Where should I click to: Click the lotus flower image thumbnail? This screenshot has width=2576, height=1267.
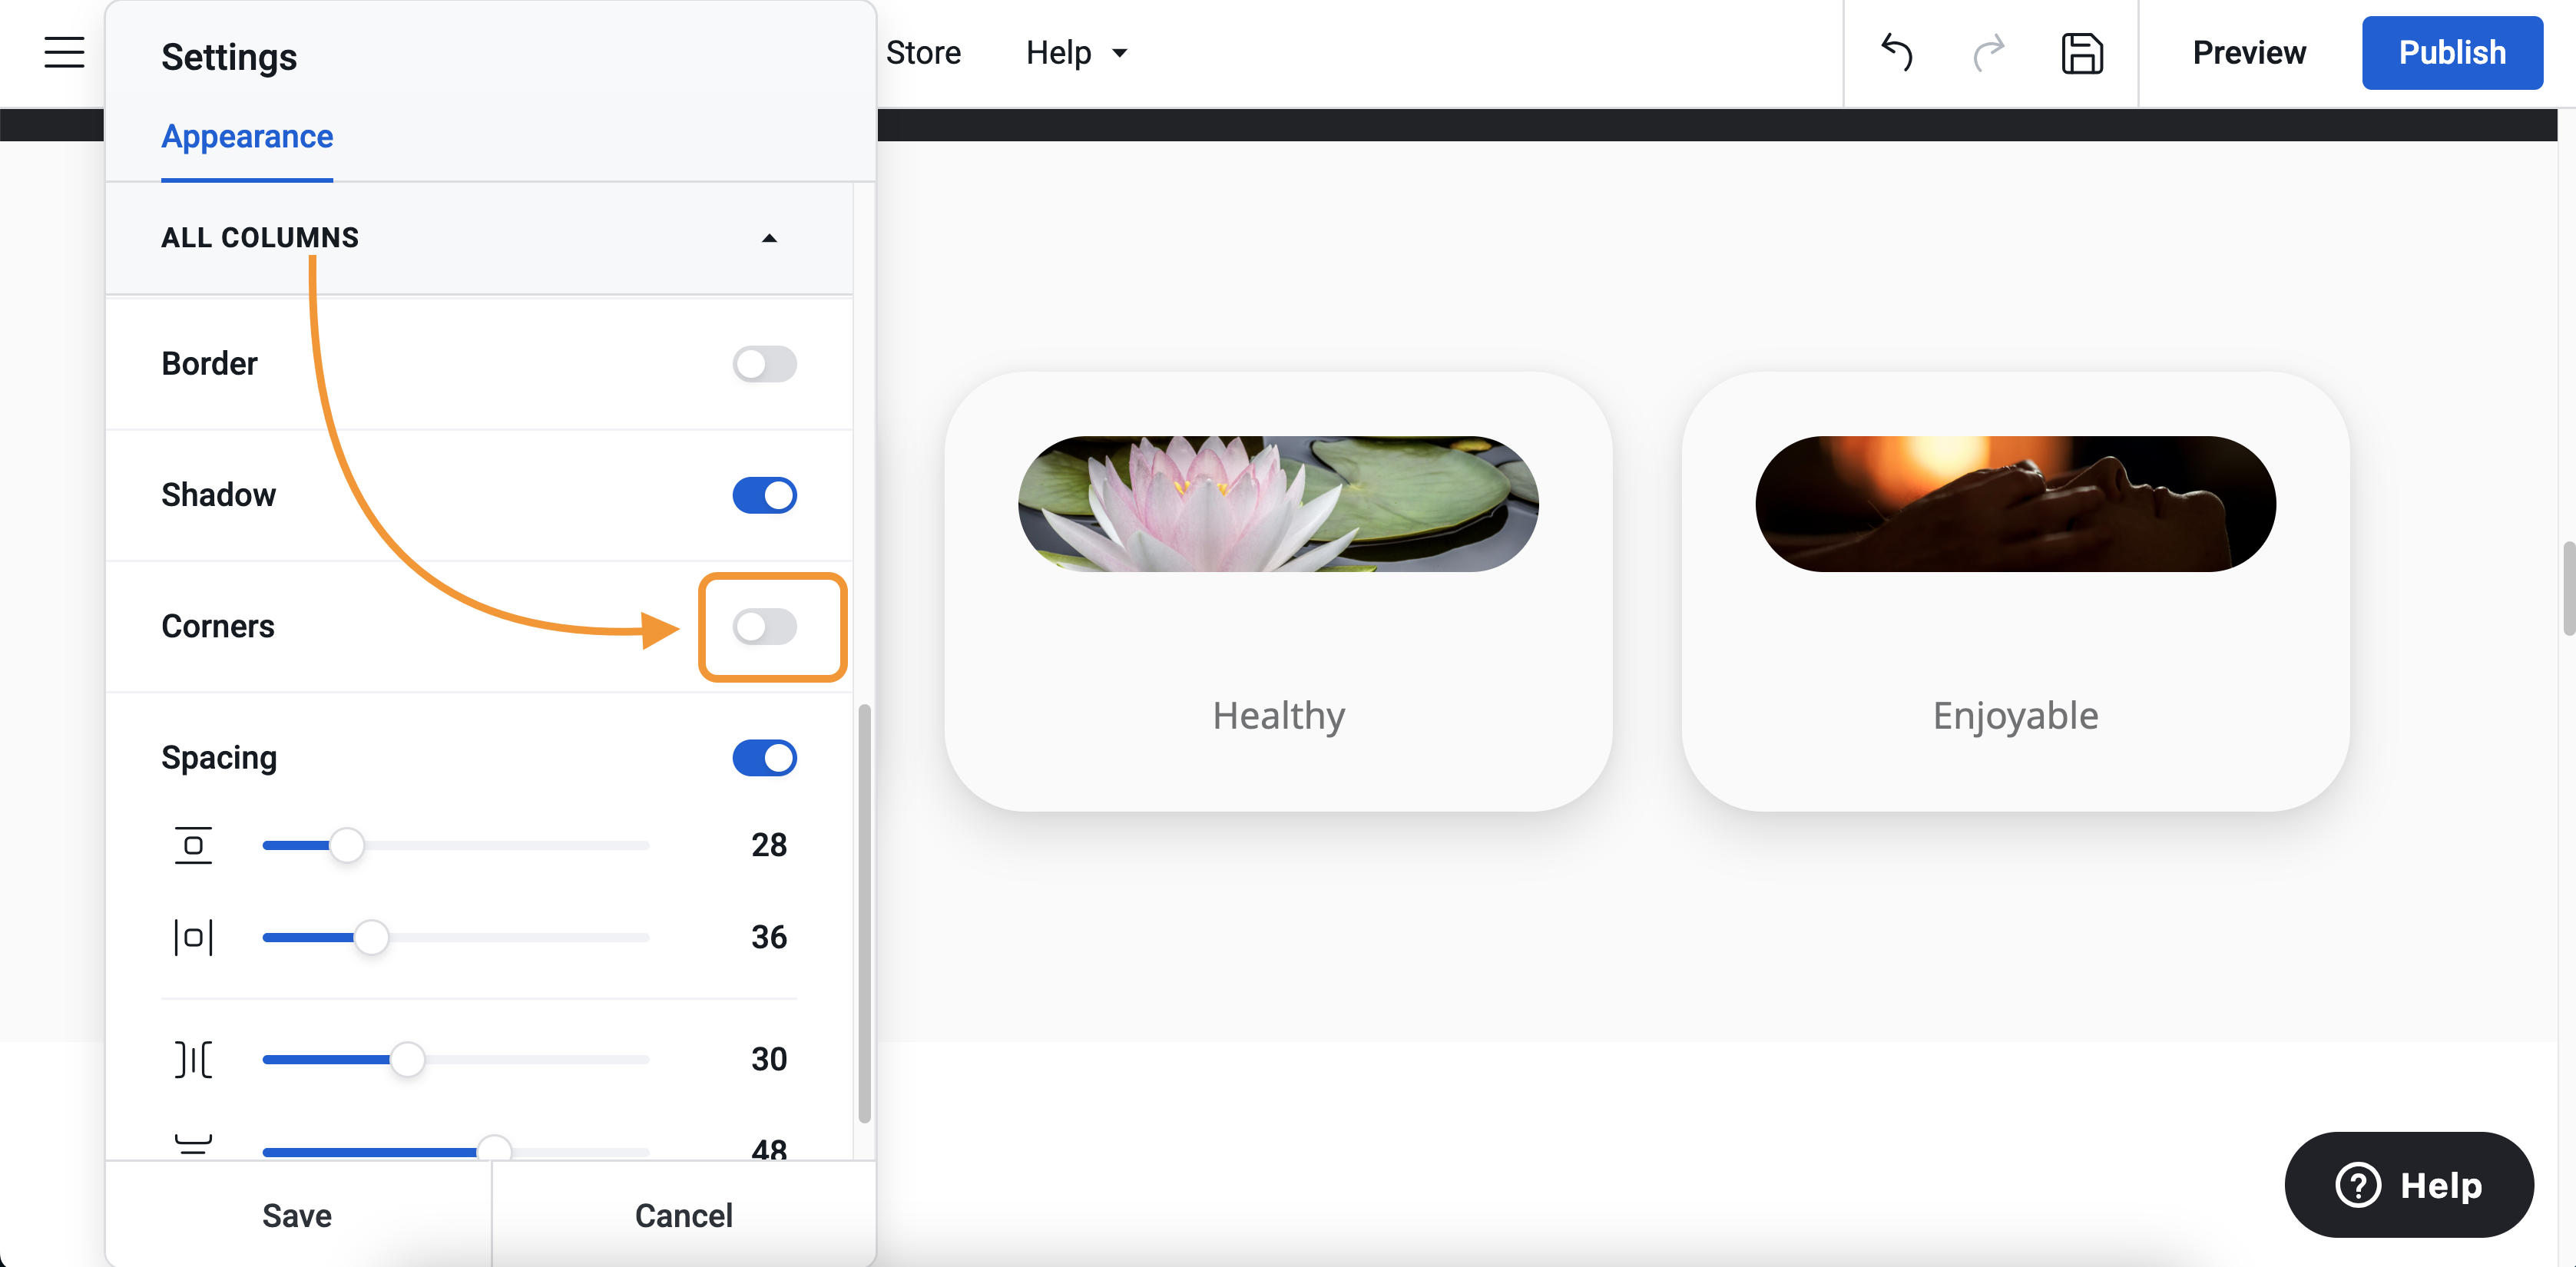click(x=1277, y=503)
